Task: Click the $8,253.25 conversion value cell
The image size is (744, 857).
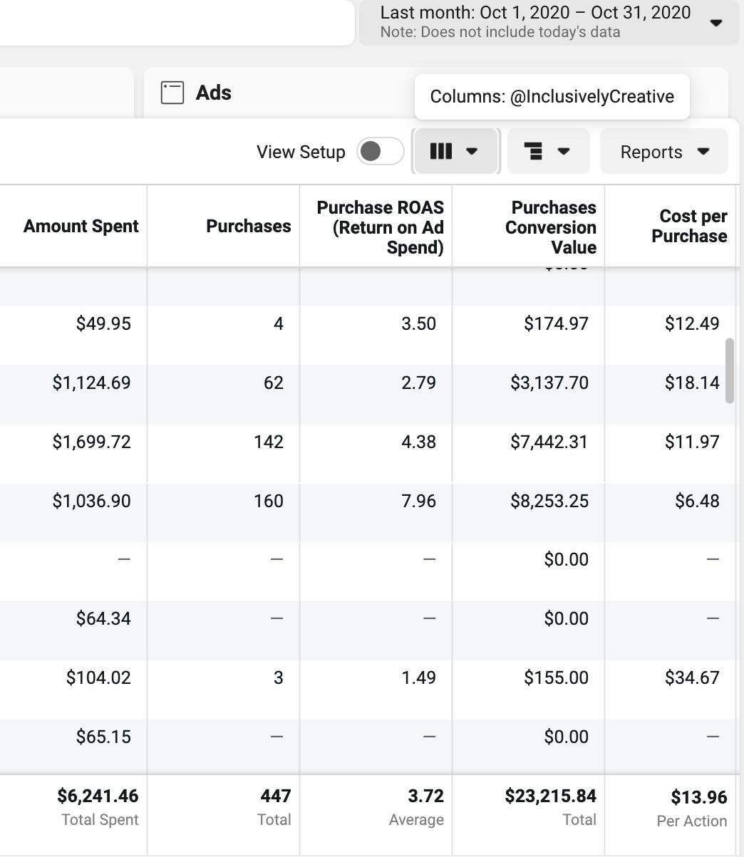Action: [x=549, y=501]
